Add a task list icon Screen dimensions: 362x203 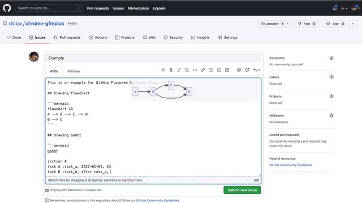tap(227, 70)
